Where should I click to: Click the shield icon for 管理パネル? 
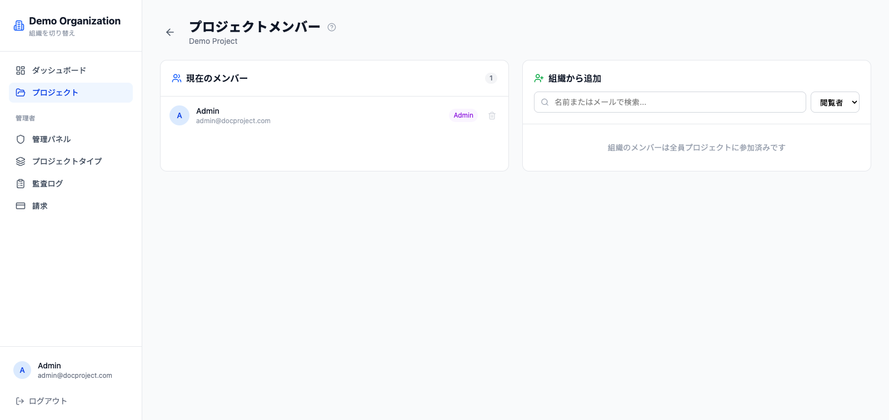coord(21,139)
